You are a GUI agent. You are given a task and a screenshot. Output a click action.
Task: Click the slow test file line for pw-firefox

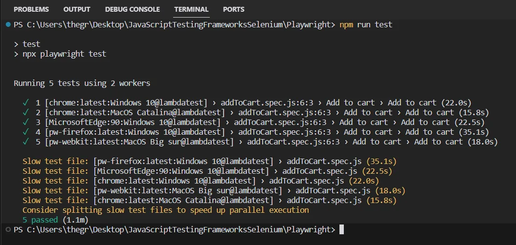click(210, 162)
